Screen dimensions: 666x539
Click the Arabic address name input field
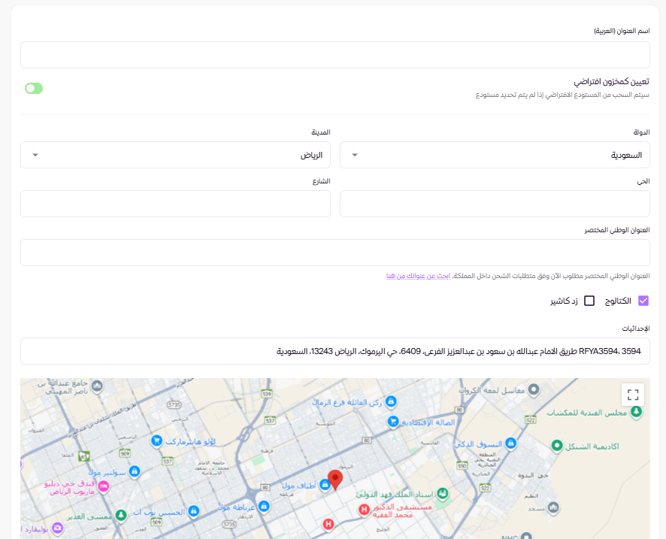pos(335,54)
